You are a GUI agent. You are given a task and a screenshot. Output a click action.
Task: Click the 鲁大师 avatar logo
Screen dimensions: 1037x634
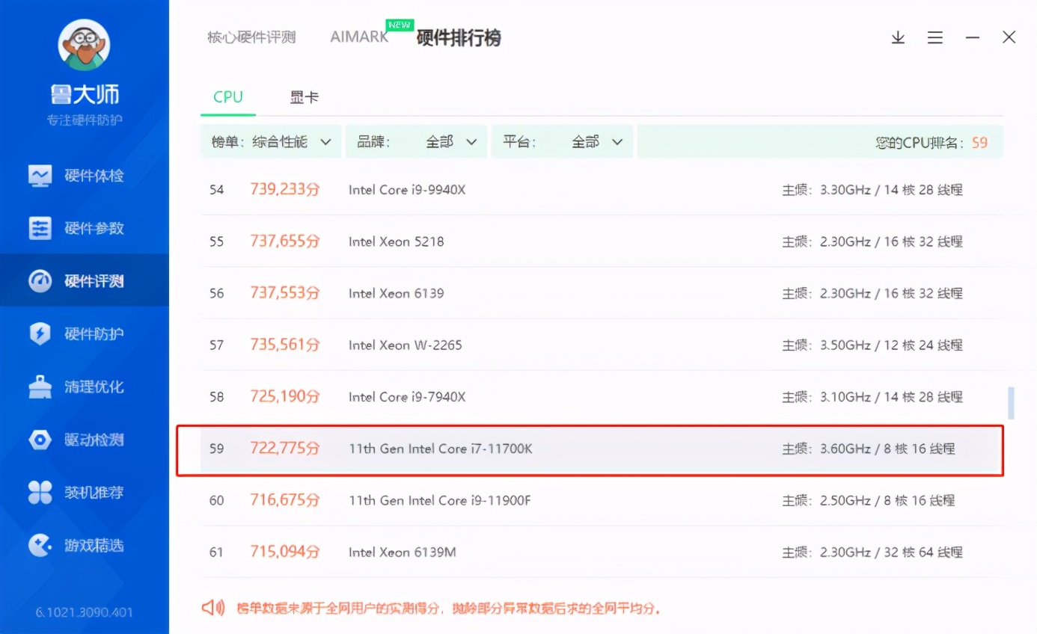(84, 46)
